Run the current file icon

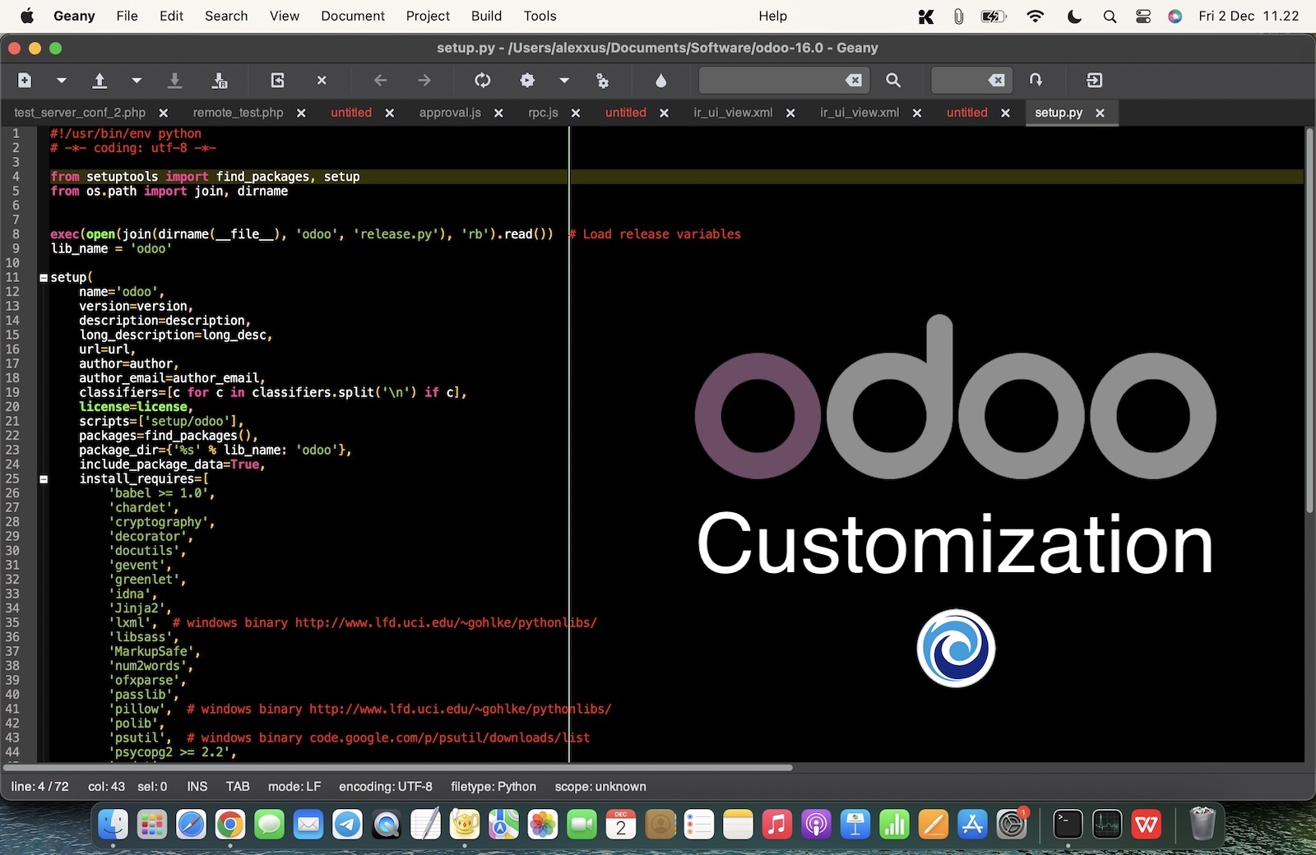tap(603, 80)
